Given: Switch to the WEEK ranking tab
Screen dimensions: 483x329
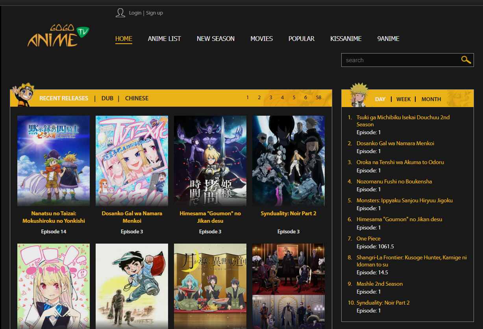Looking at the screenshot, I should coord(403,99).
